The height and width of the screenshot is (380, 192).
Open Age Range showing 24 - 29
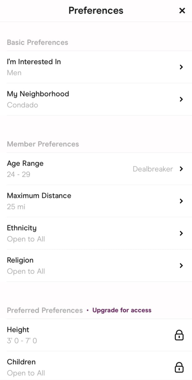click(x=25, y=163)
